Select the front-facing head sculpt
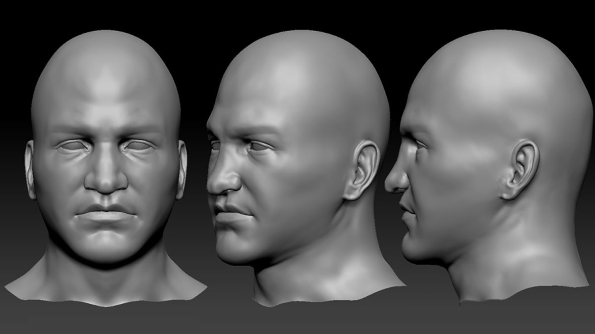The height and width of the screenshot is (334, 595). pos(106,168)
